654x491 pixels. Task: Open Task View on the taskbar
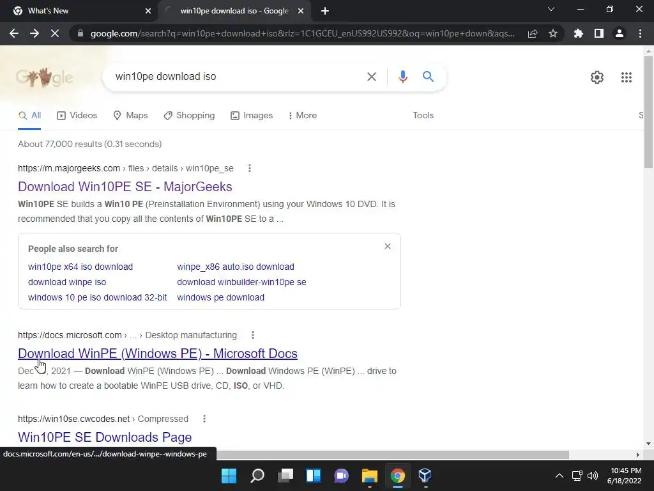285,476
